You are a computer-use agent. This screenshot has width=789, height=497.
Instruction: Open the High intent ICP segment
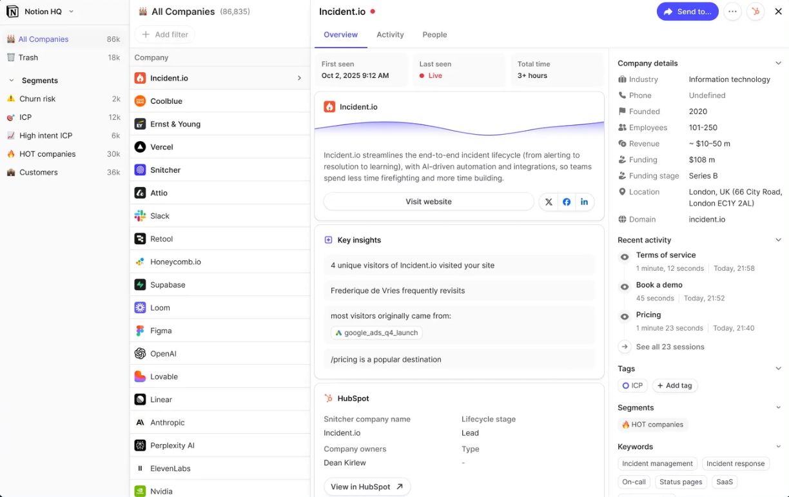(63, 135)
